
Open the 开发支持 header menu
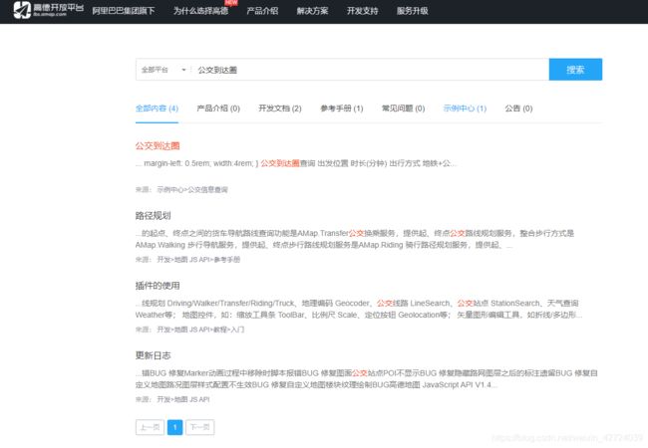(x=363, y=11)
